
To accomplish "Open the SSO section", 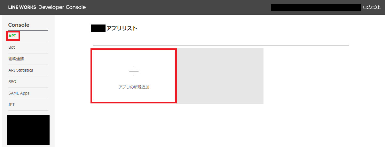I will pyautogui.click(x=12, y=81).
